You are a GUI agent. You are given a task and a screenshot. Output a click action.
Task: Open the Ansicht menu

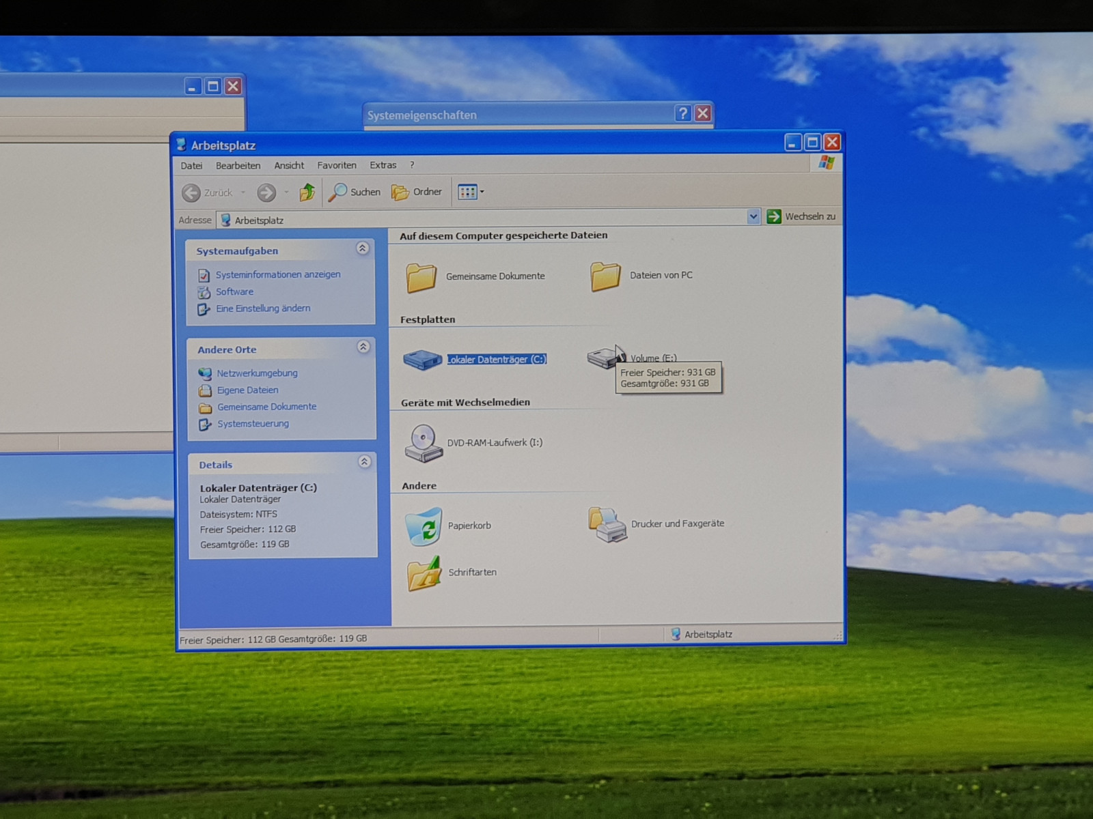(289, 166)
